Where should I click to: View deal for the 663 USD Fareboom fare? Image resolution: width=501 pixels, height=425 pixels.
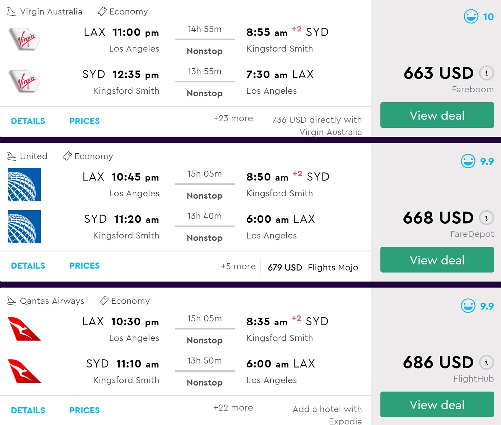click(437, 116)
